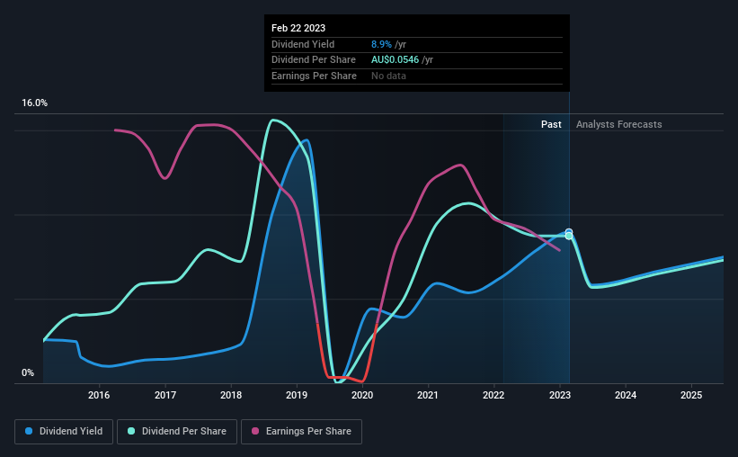Click the Dividend Yield tooltip row label
The width and height of the screenshot is (738, 457).
303,44
